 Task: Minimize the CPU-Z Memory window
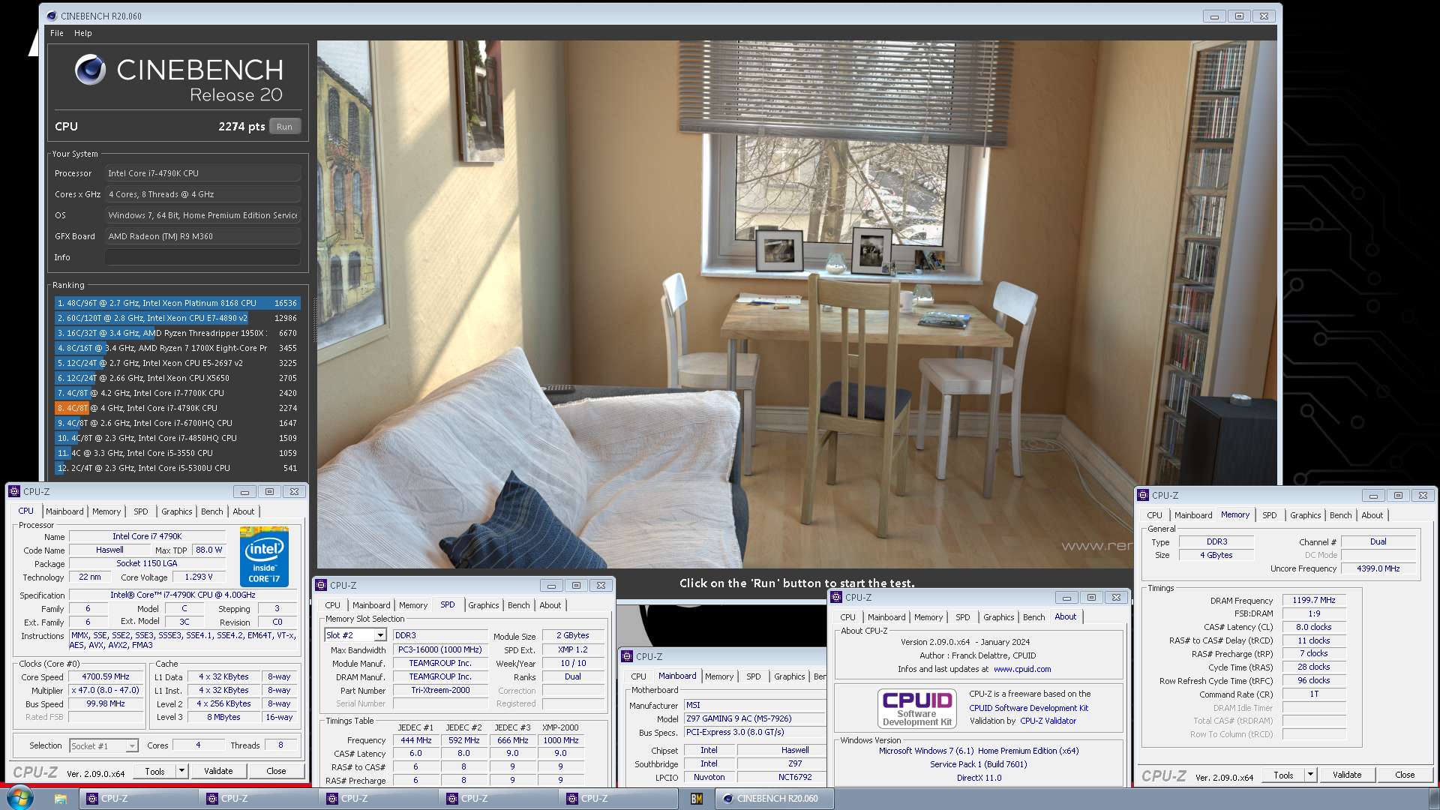click(1373, 496)
